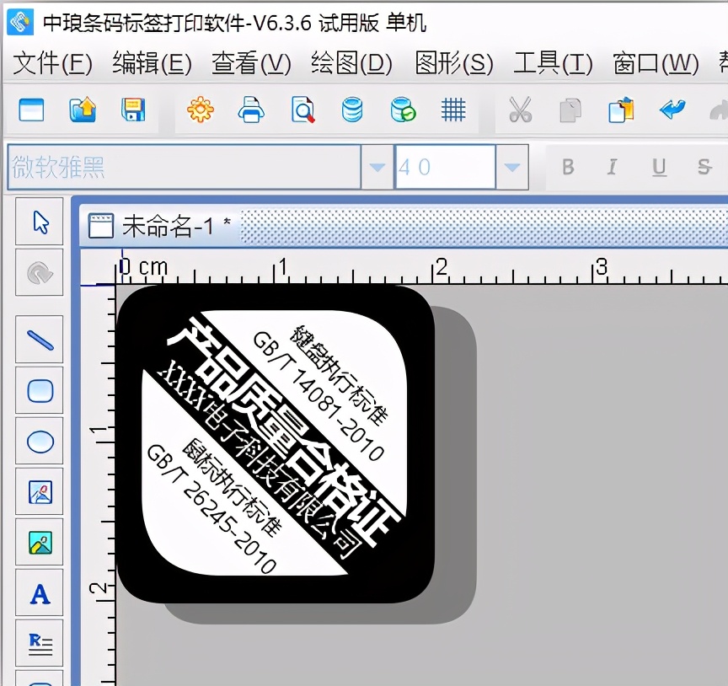
Task: Click the 工具(T) menu item
Action: point(552,63)
